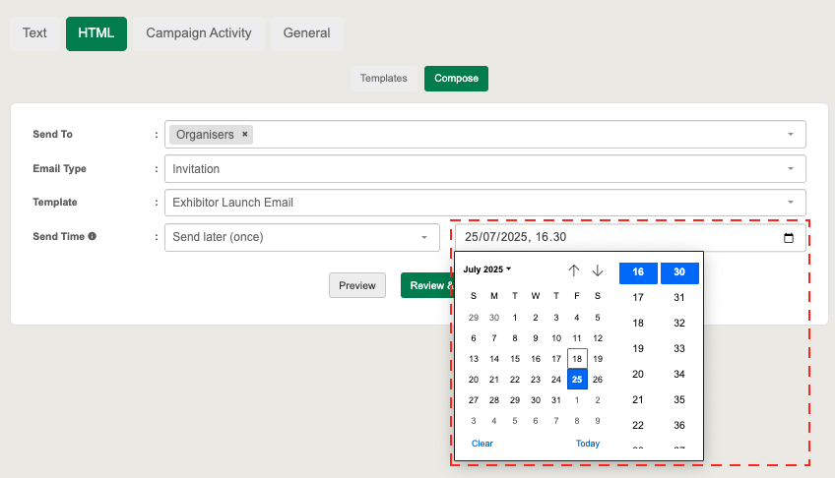
Task: Switch to the Text tab
Action: tap(34, 33)
